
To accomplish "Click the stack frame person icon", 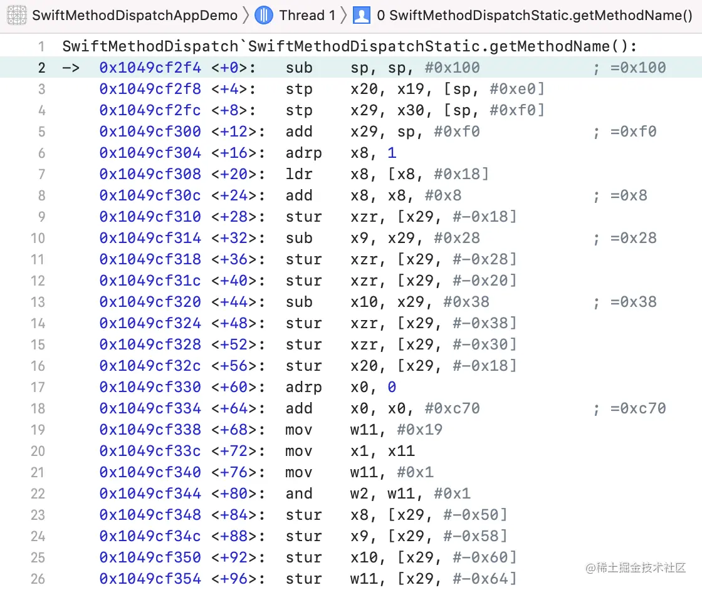I will (x=361, y=15).
